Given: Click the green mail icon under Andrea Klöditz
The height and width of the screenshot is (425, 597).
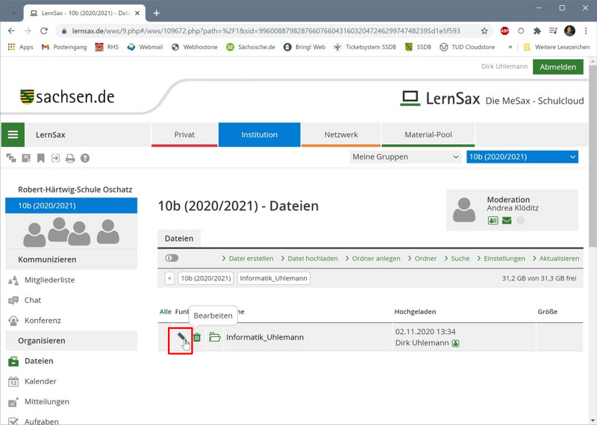Looking at the screenshot, I should coord(507,221).
